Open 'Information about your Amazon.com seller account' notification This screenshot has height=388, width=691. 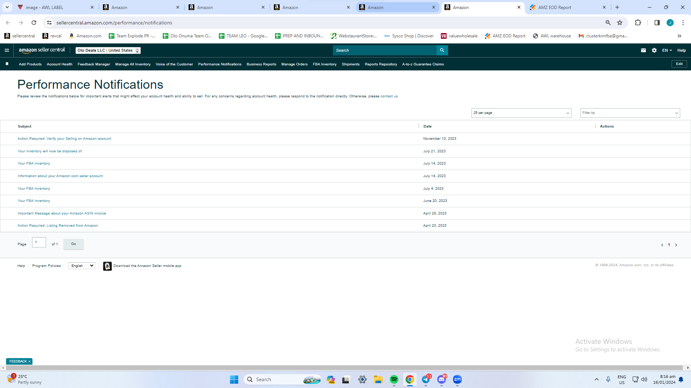(x=60, y=176)
